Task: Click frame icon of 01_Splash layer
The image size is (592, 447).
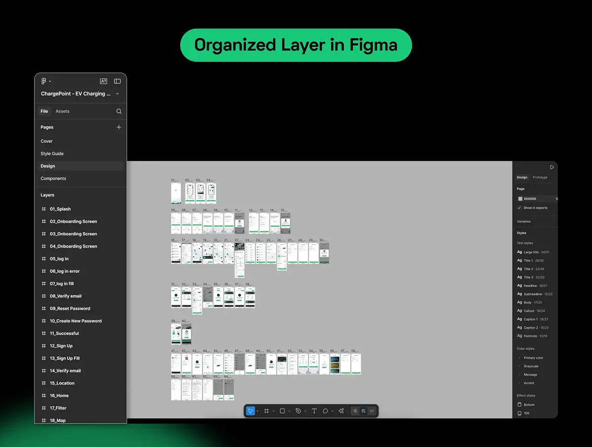Action: [44, 209]
